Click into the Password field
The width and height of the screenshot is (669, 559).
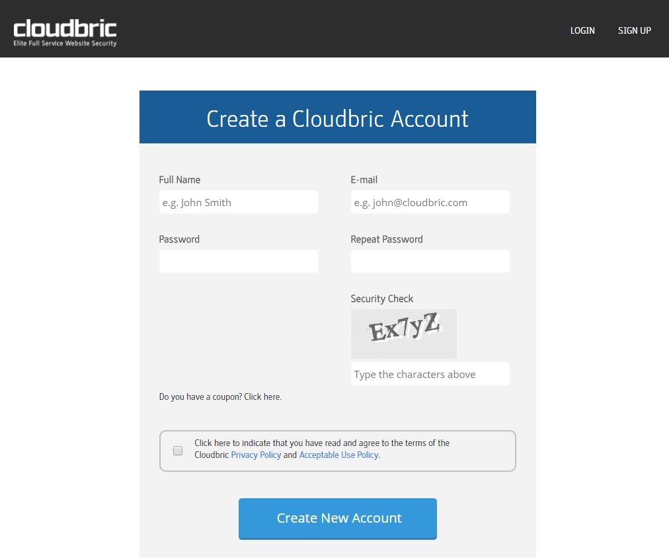[239, 262]
